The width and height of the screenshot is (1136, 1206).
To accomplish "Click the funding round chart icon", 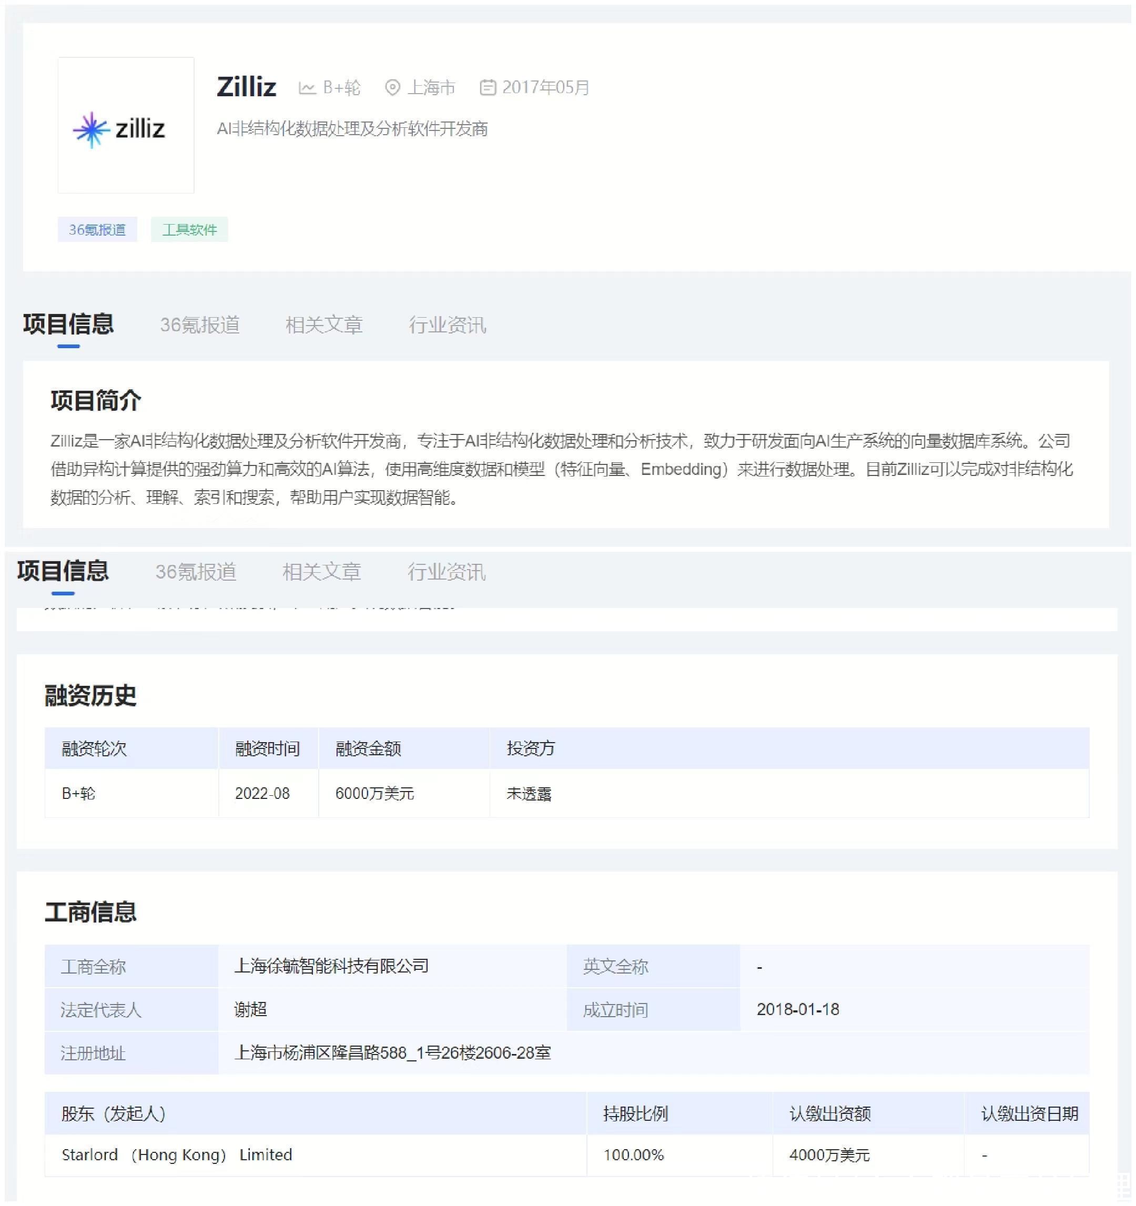I will point(307,88).
